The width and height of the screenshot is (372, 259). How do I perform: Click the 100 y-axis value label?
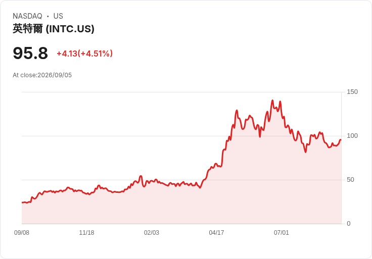(352, 136)
